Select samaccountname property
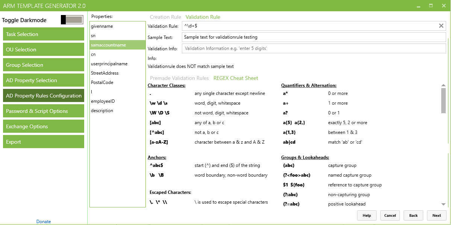Viewport: 451px width, 225px height. tap(118, 45)
